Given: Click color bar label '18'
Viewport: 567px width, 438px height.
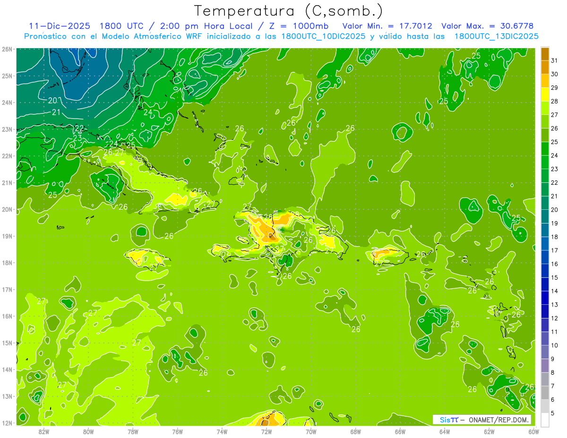Looking at the screenshot, I should [x=554, y=236].
